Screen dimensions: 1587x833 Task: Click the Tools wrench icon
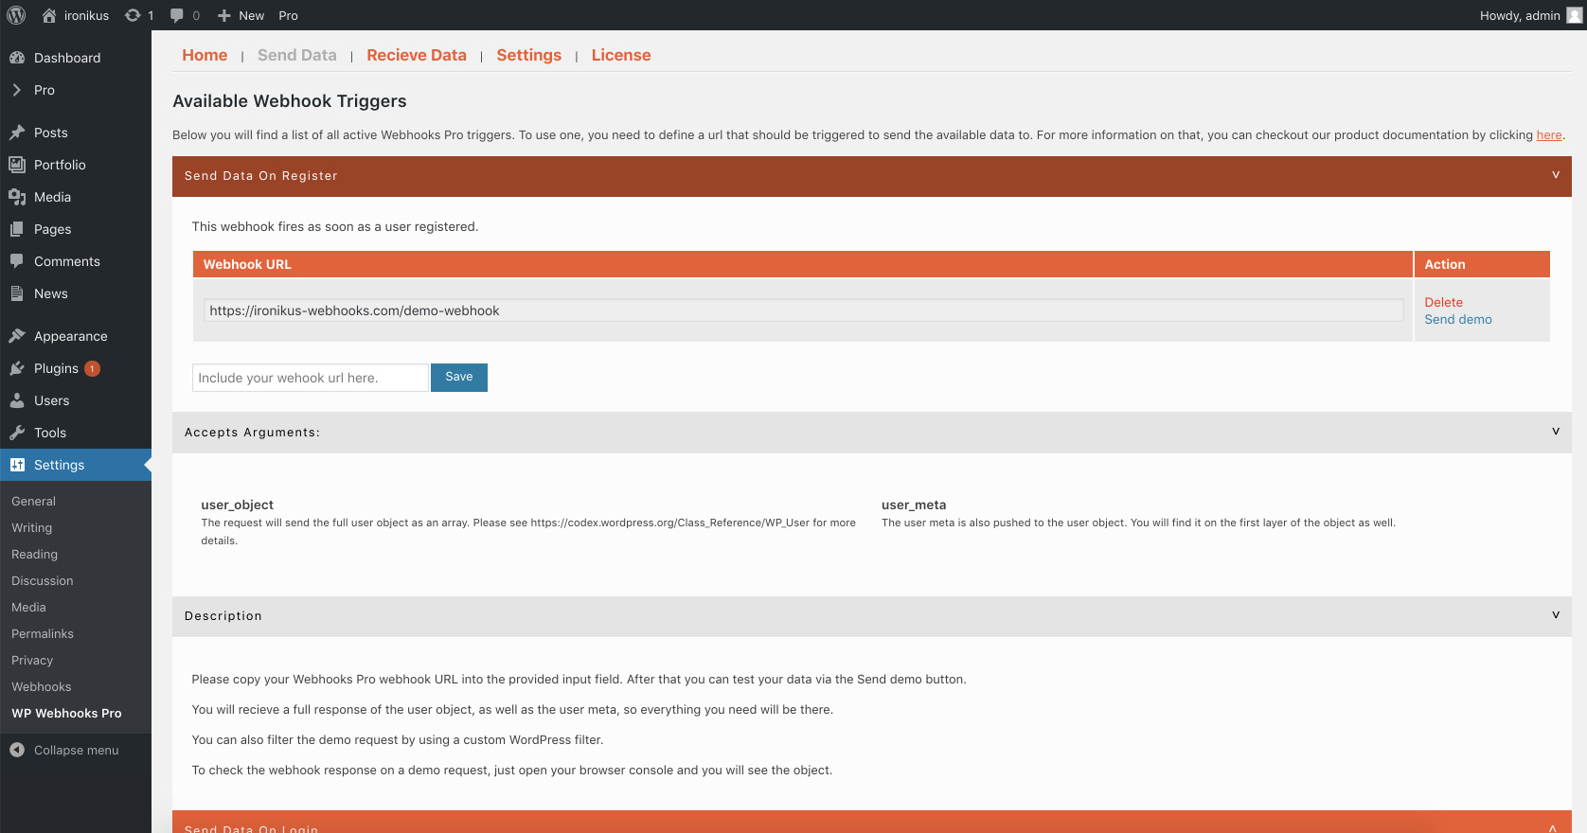[x=17, y=433]
